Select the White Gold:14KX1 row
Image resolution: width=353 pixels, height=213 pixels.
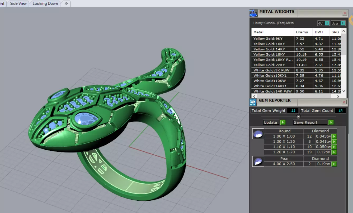[296, 86]
